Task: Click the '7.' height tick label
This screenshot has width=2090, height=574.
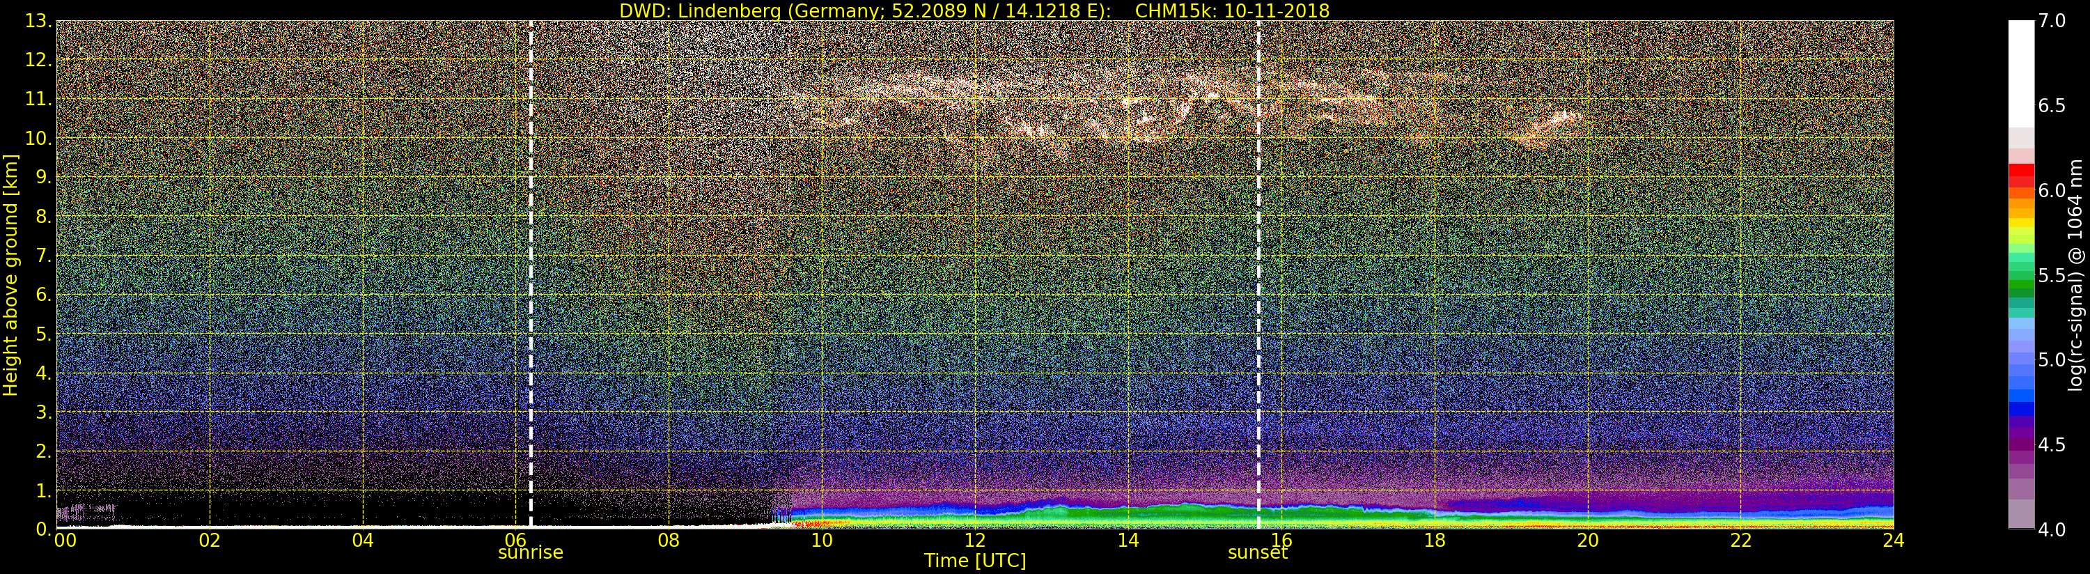Action: pos(43,256)
